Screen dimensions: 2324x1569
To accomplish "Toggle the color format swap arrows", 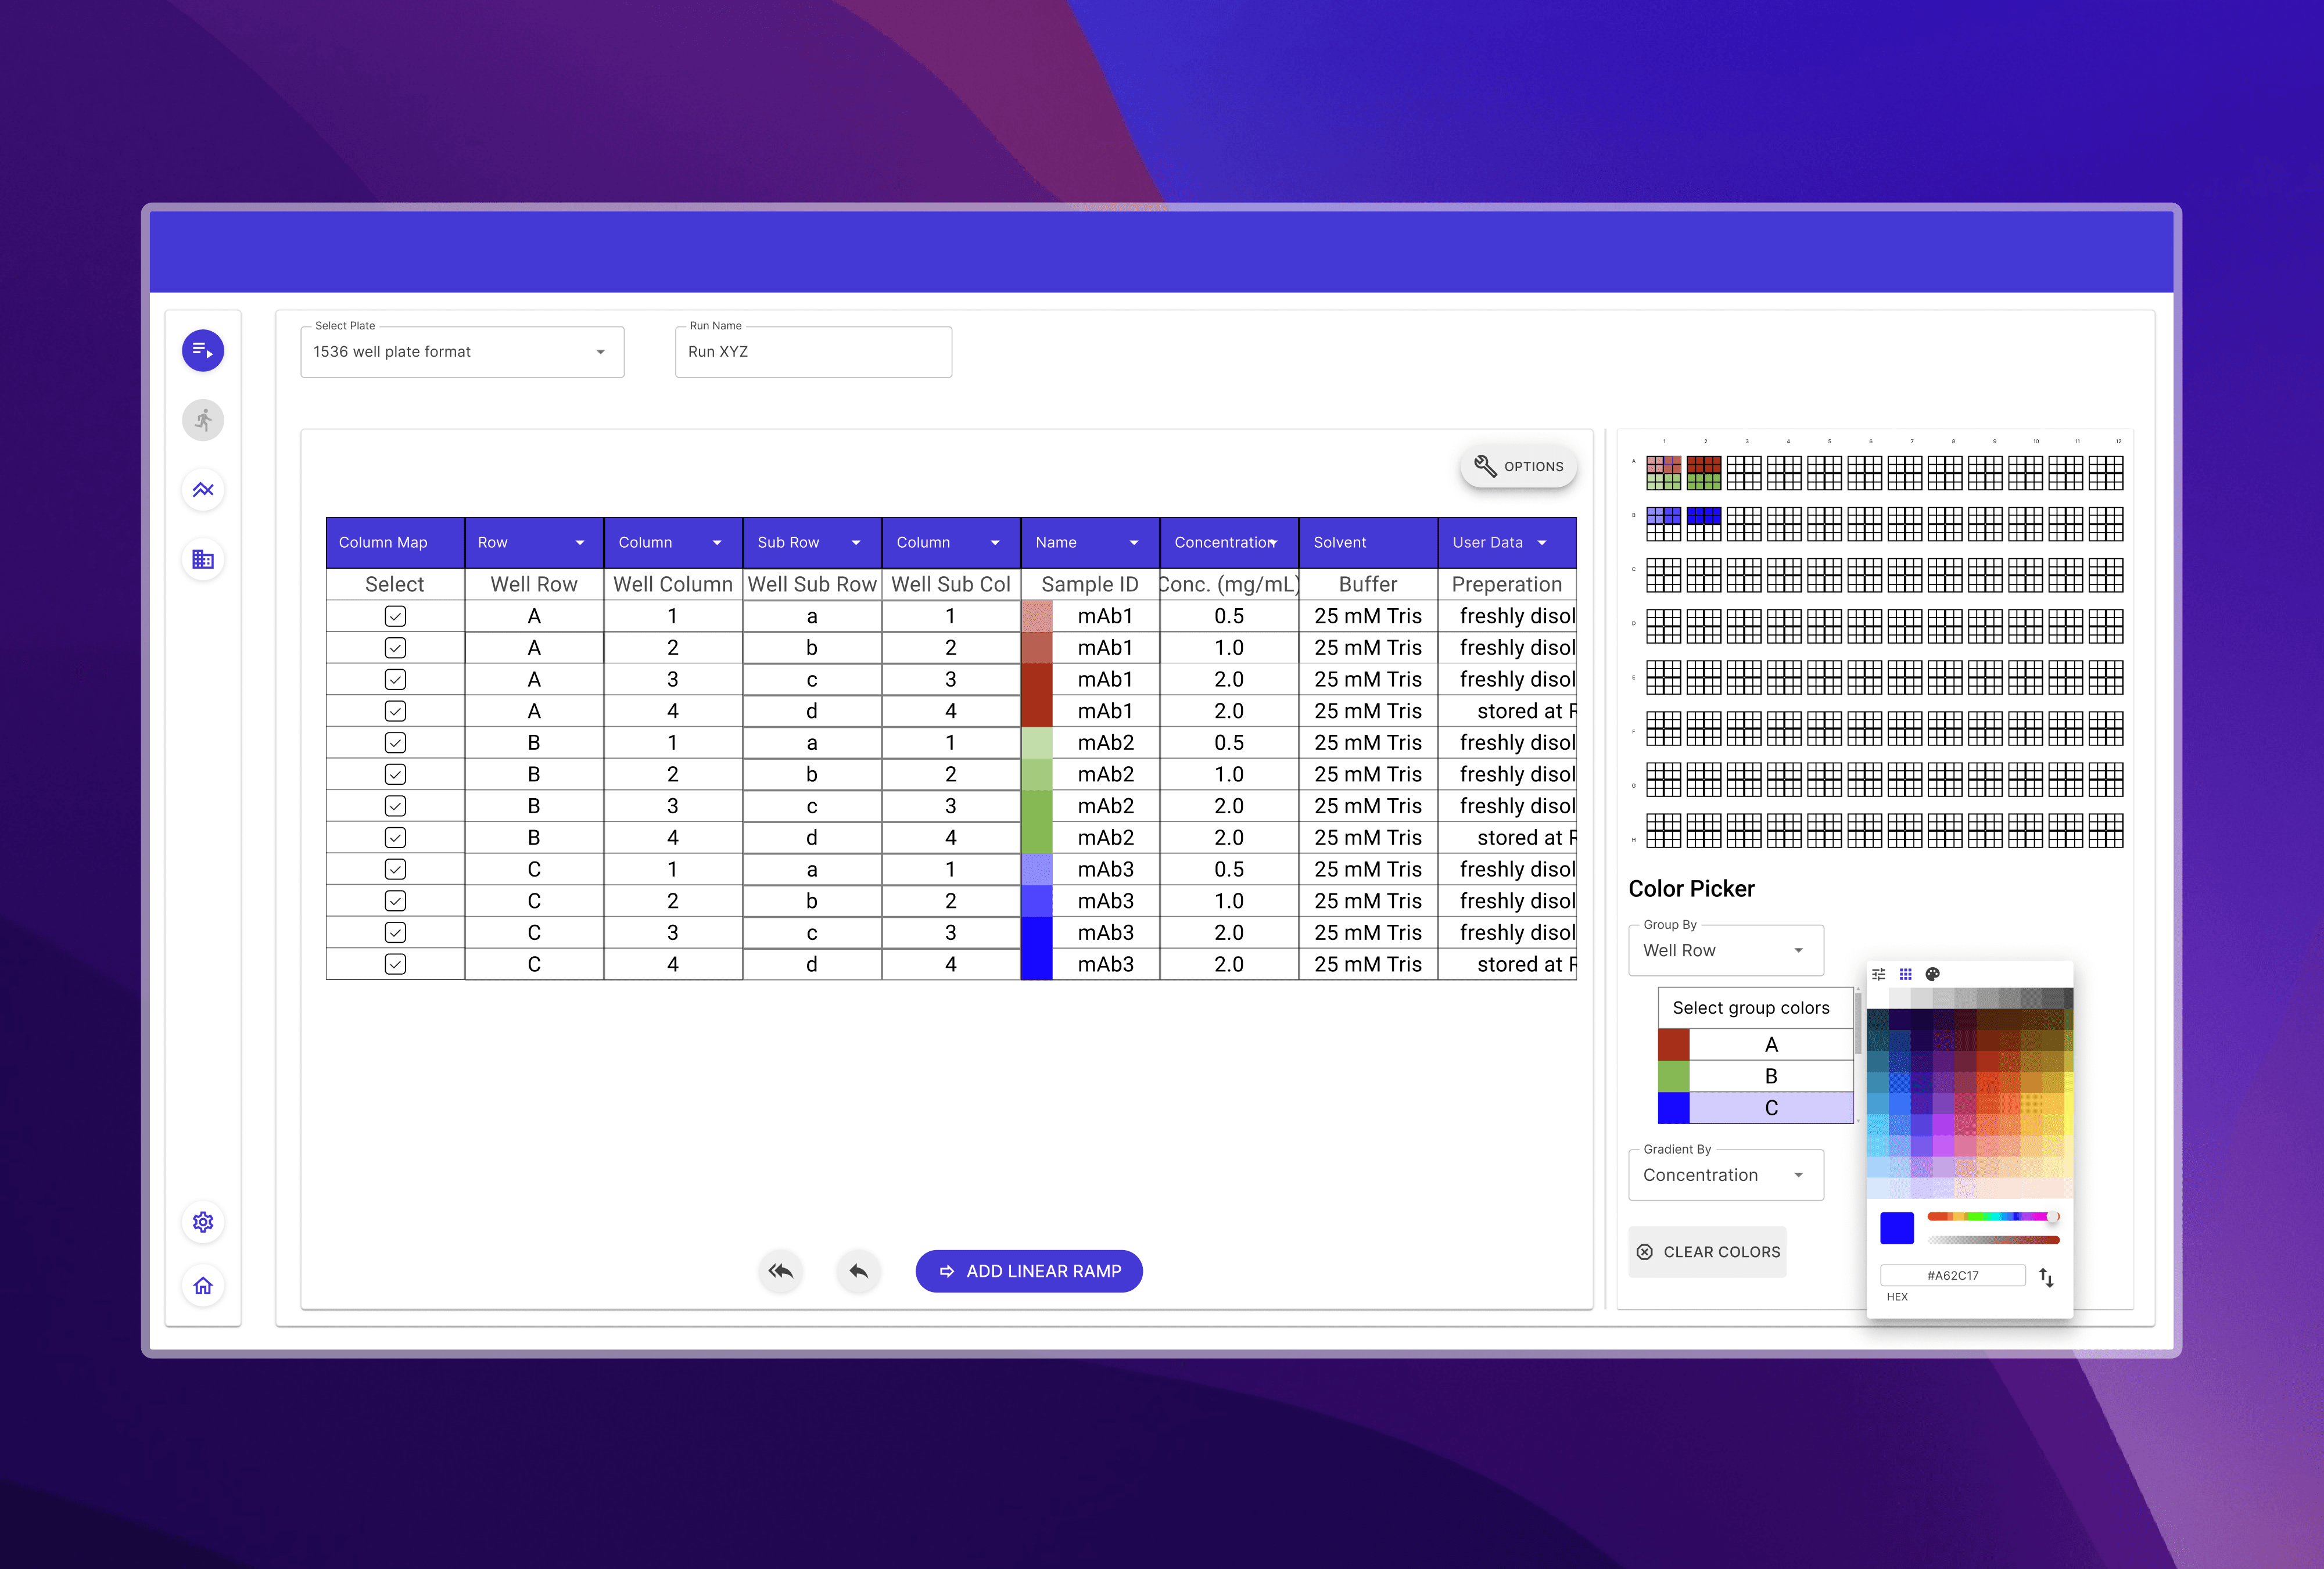I will [2046, 1277].
